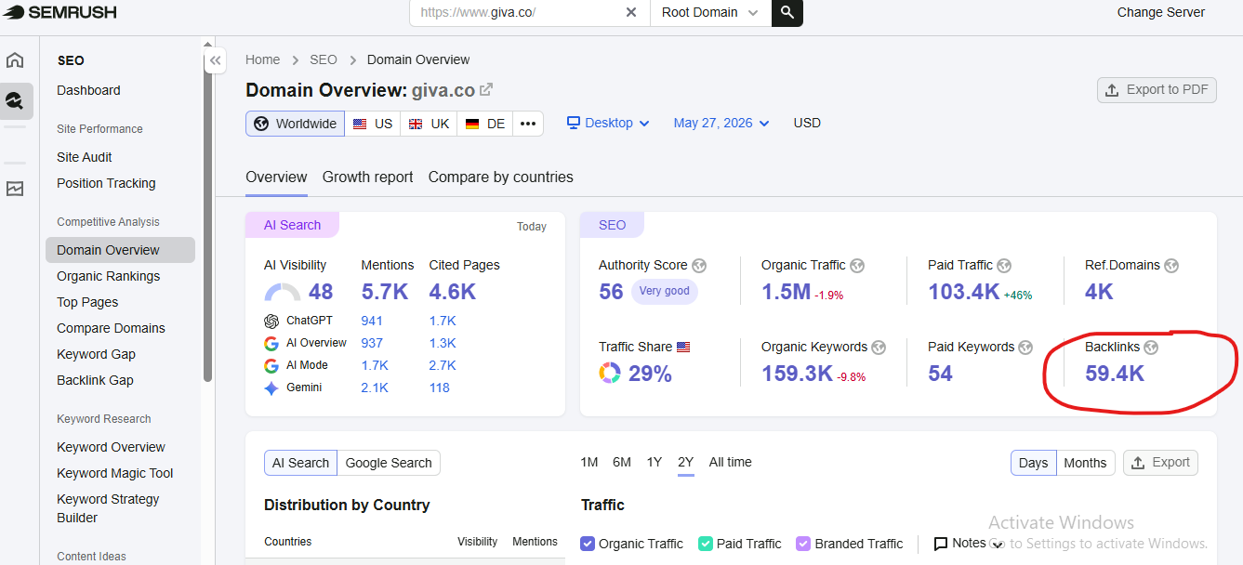Click the Export button by Months
Viewport: 1243px width, 565px height.
(1160, 463)
